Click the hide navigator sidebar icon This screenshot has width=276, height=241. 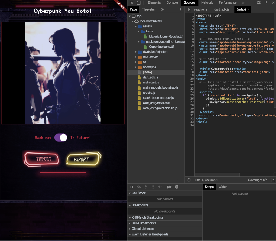click(189, 9)
